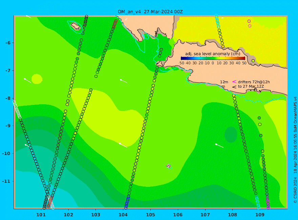Click longitude label "109"
298x220 pixels.
[260, 215]
